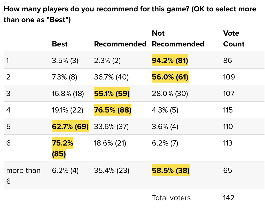This screenshot has width=265, height=217.
Task: Click the highlighted 58.5% (38) cell
Action: [x=171, y=170]
